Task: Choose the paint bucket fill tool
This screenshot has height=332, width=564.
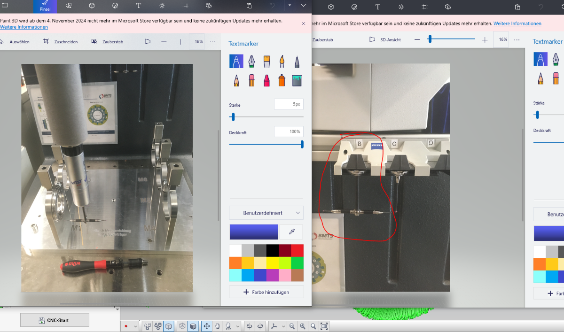Action: point(297,80)
